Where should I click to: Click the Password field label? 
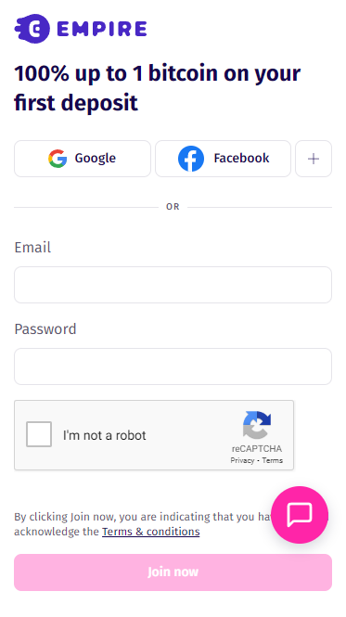pos(45,329)
